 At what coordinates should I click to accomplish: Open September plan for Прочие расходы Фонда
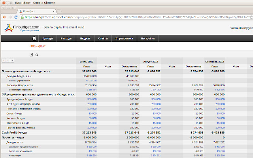(220, 128)
